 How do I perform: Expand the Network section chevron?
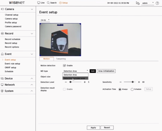tap(32, 85)
